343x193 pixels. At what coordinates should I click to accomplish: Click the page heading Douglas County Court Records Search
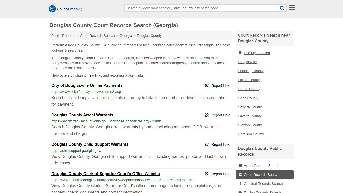[x=114, y=25]
